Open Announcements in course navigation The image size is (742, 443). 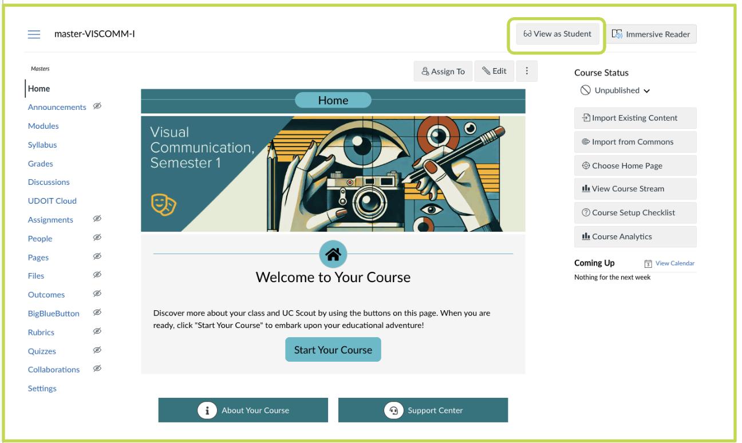(57, 107)
